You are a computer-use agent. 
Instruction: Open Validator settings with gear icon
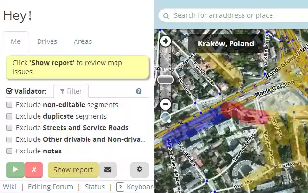(x=140, y=170)
